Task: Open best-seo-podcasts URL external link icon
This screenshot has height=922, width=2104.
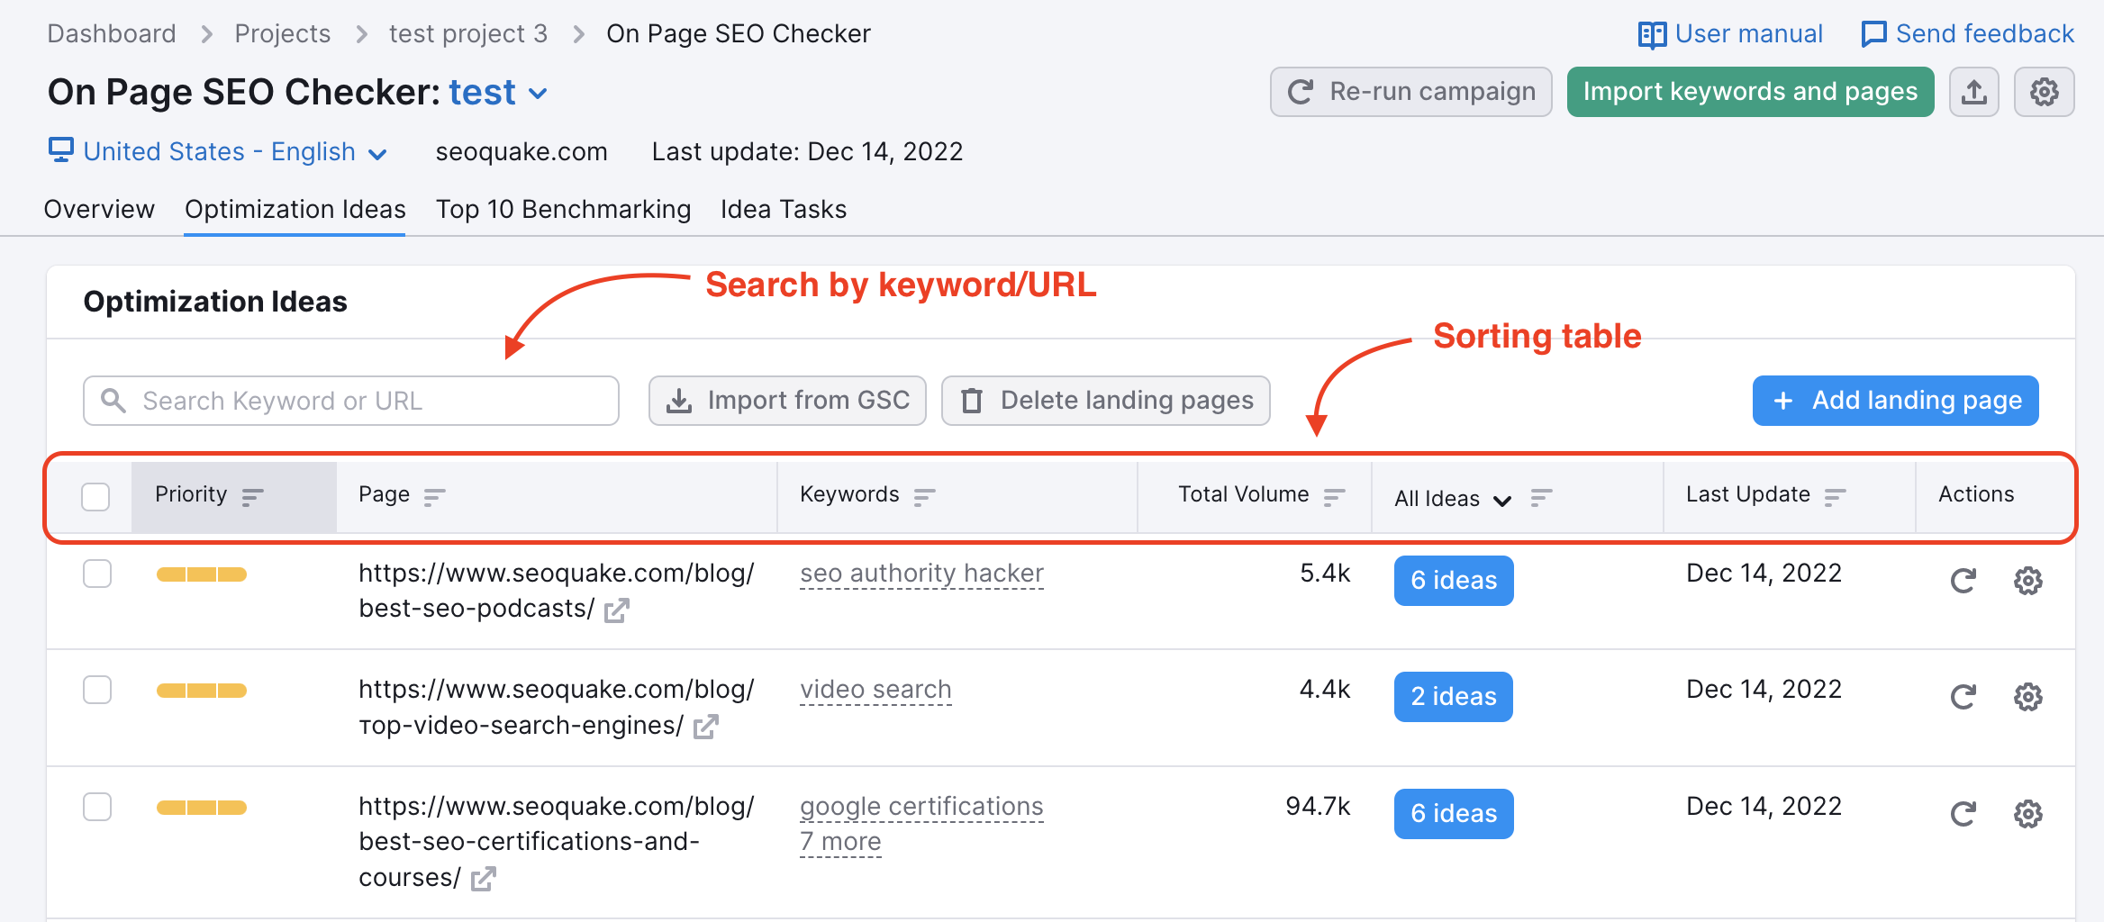Action: tap(617, 610)
